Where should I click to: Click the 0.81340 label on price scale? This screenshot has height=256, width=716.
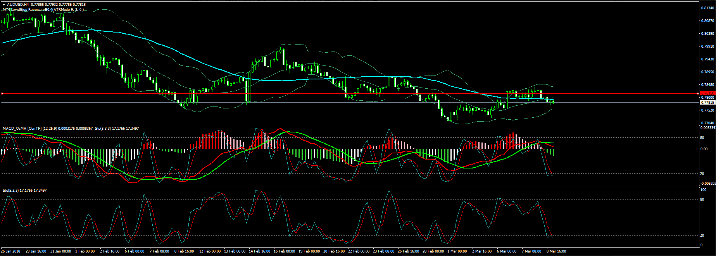click(707, 8)
